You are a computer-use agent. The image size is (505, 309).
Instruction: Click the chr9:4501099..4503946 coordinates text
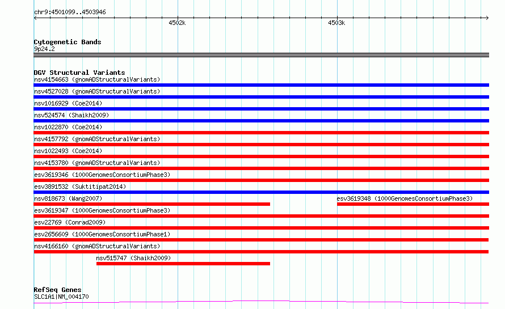pos(70,12)
